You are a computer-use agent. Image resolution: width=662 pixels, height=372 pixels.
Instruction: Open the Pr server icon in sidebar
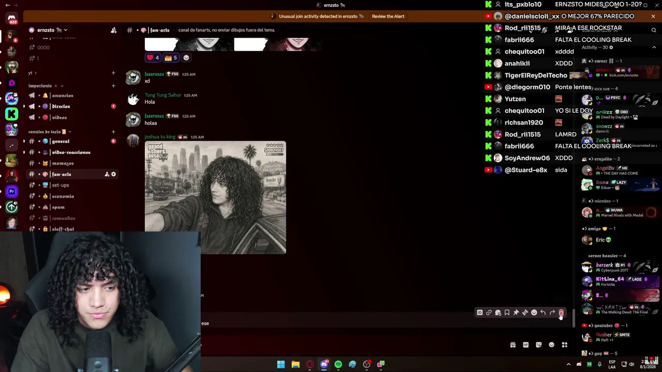tap(11, 191)
